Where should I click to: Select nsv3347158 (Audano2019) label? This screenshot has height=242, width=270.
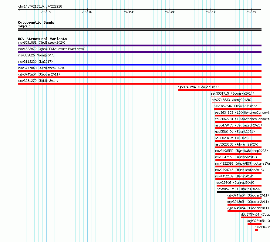coord(236,157)
